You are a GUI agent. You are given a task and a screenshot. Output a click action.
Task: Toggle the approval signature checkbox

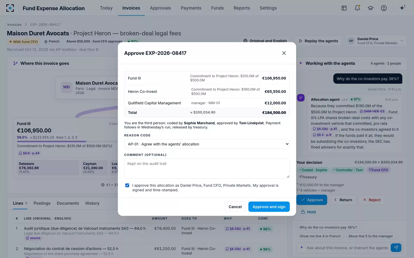click(127, 185)
